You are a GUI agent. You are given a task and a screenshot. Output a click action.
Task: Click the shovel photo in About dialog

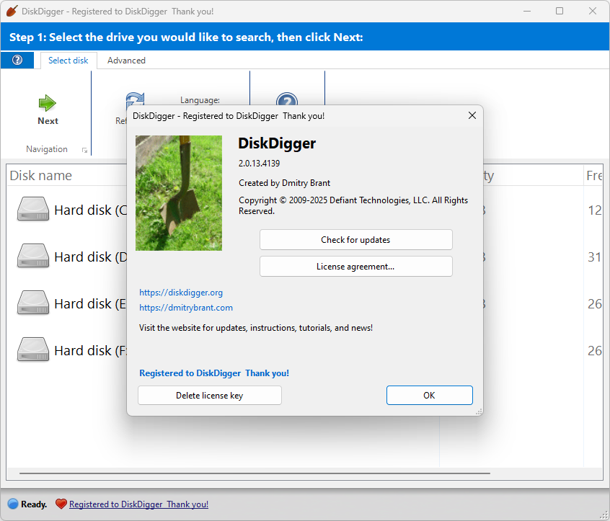pos(179,193)
